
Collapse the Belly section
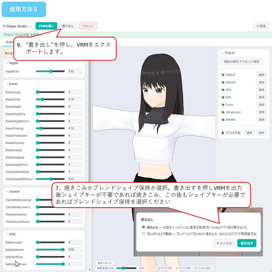(7, 234)
